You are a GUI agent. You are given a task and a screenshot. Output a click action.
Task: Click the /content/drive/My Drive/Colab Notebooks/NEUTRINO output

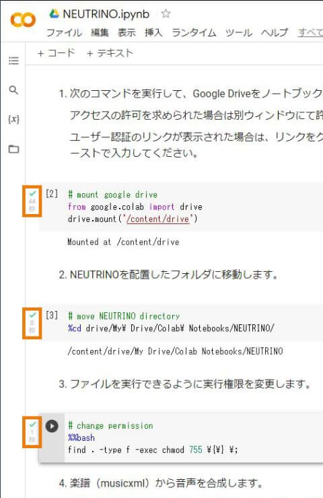pyautogui.click(x=175, y=351)
